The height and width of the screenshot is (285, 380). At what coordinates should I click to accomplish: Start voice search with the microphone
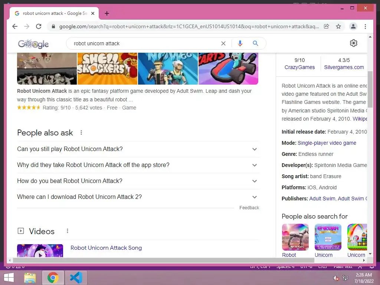pyautogui.click(x=240, y=43)
